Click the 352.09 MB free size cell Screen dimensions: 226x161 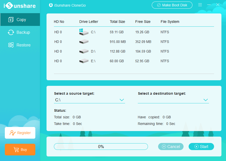[143, 42]
